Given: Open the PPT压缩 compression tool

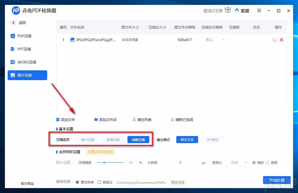Looking at the screenshot, I should pyautogui.click(x=23, y=49).
